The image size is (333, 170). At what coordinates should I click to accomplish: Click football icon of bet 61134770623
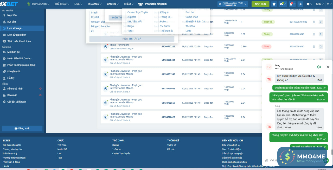[106, 117]
